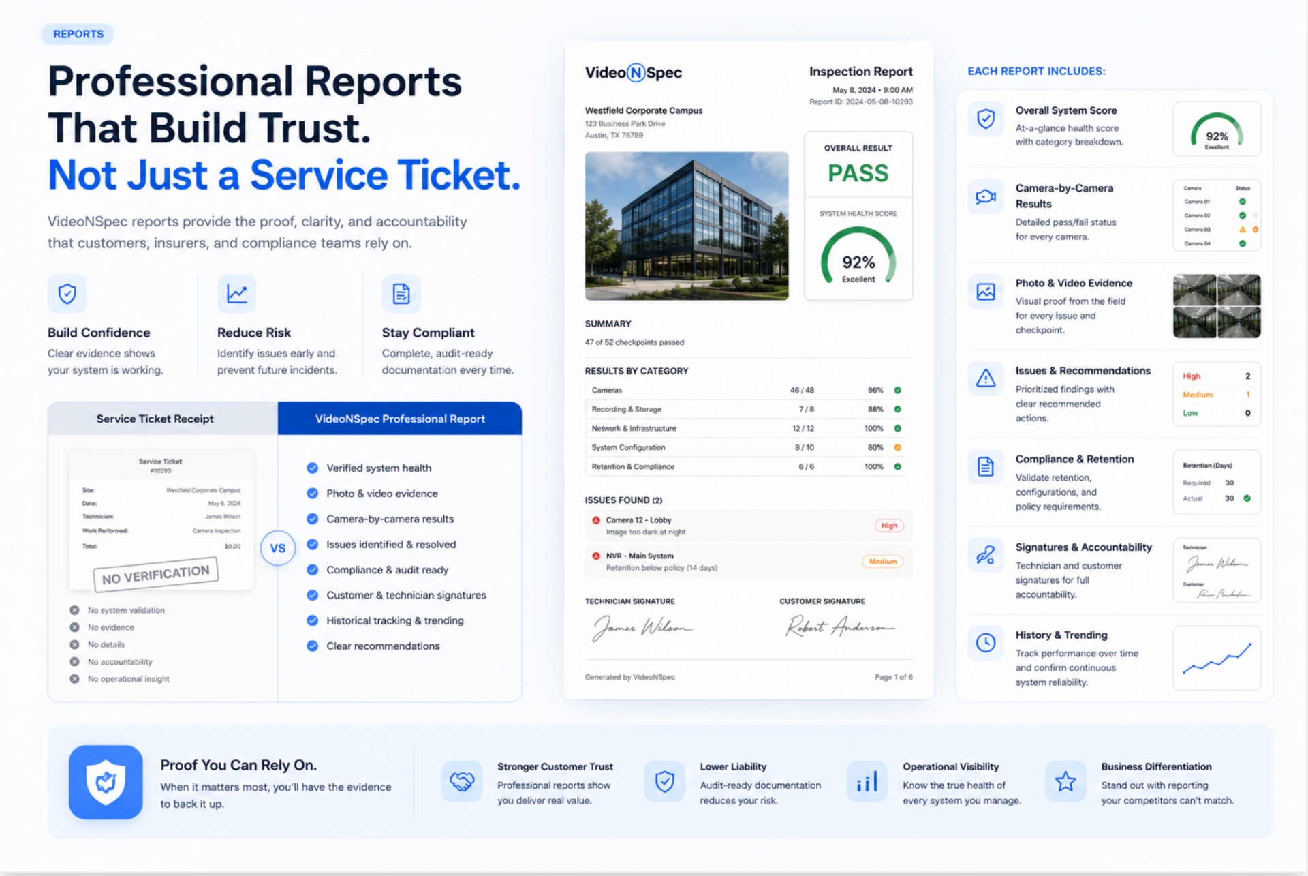Image resolution: width=1308 pixels, height=876 pixels.
Task: Click the Robert Anderson customer signature
Action: pyautogui.click(x=839, y=626)
